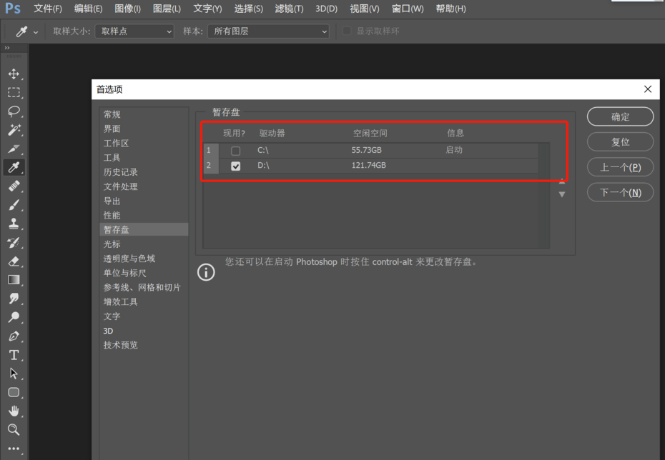Open the 滤镜(T) menu
The height and width of the screenshot is (460, 665).
coord(290,9)
